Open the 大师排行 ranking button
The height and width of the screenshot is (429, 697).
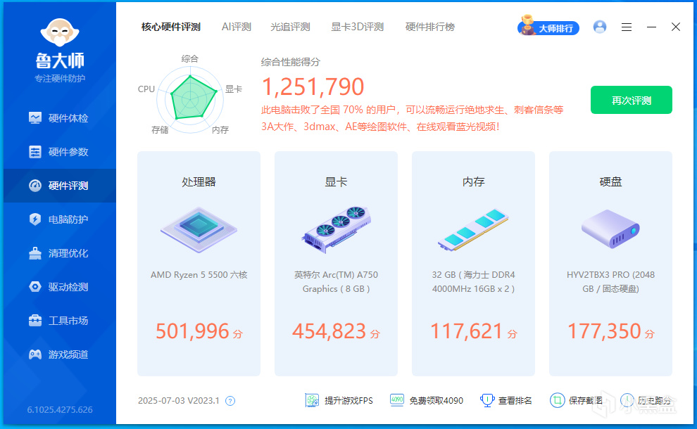[548, 26]
